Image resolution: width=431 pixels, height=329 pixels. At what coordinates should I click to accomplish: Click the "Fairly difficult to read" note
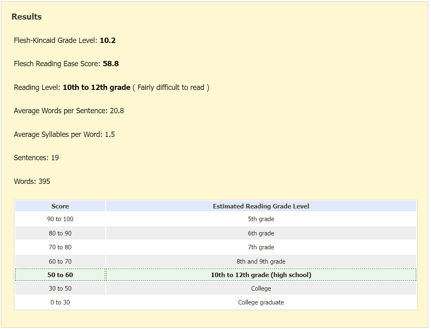tap(171, 87)
